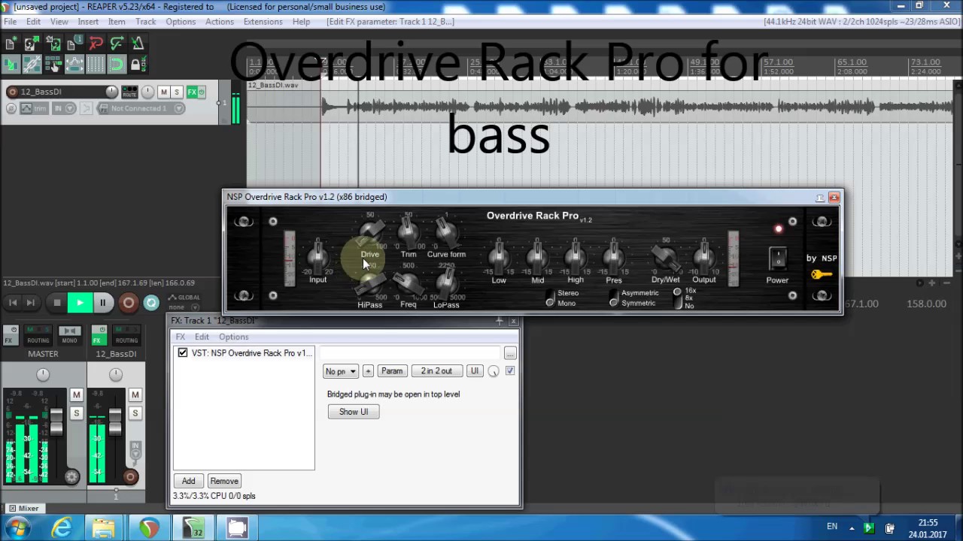Toggle the grid lines toolbar icon
The image size is (963, 541).
[x=96, y=65]
